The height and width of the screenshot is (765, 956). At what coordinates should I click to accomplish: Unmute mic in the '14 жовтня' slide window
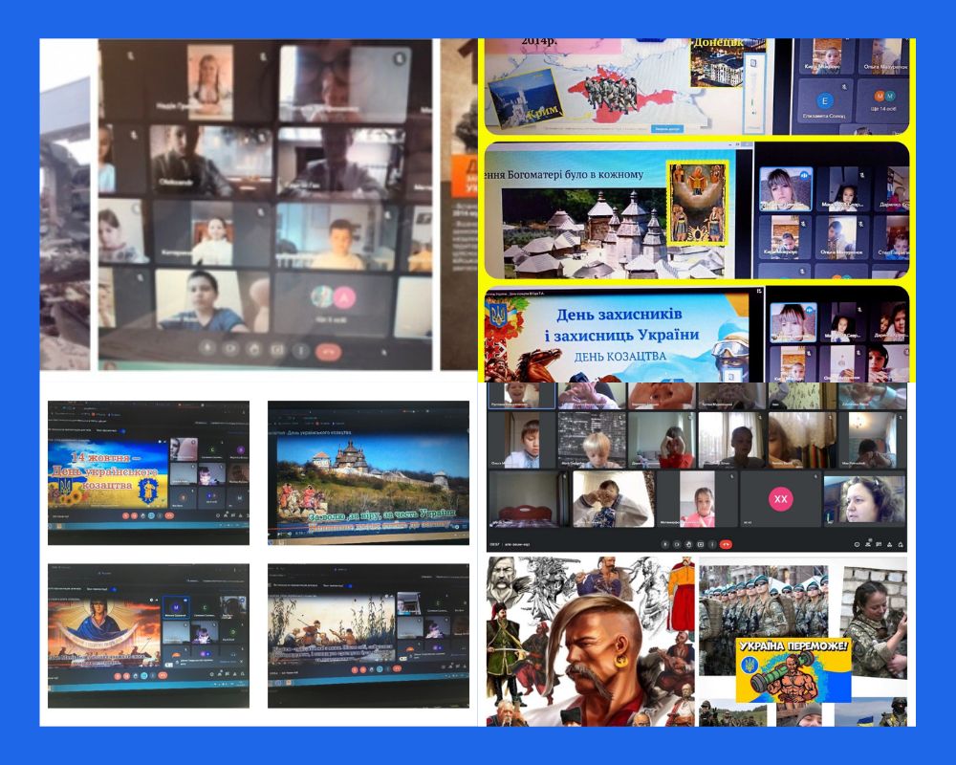click(125, 515)
